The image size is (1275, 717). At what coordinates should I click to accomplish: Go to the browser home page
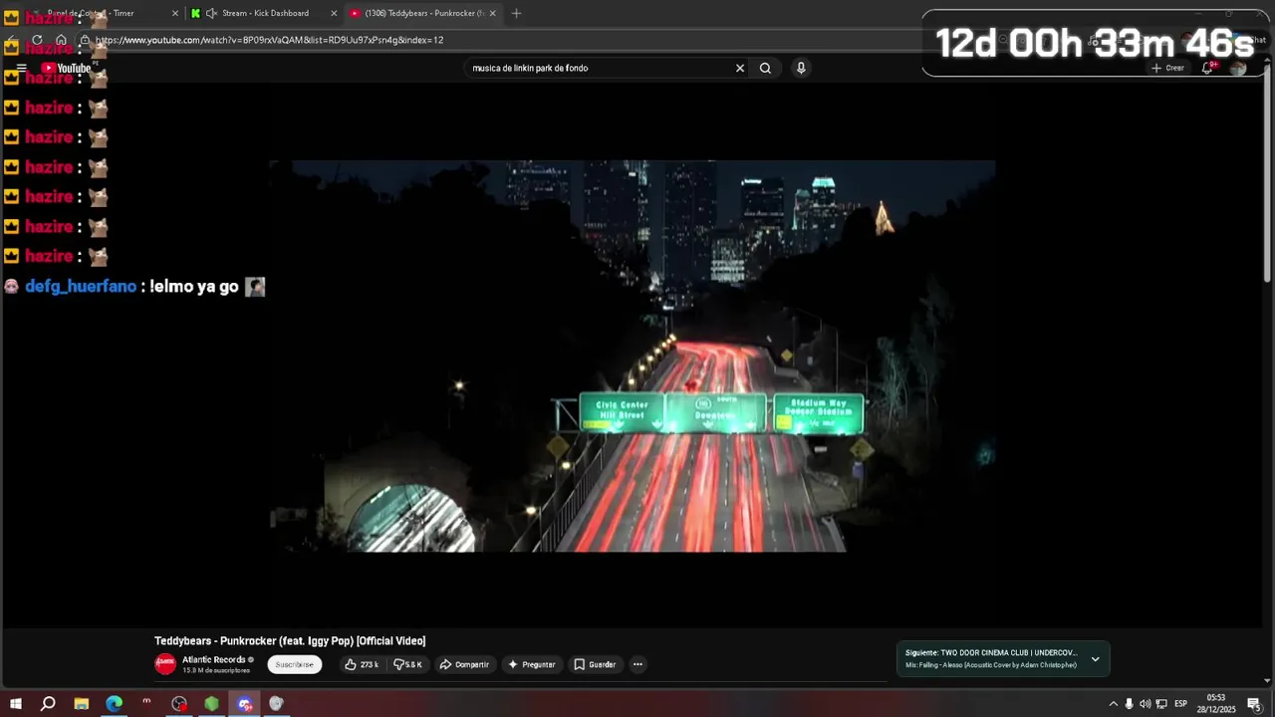coord(61,40)
